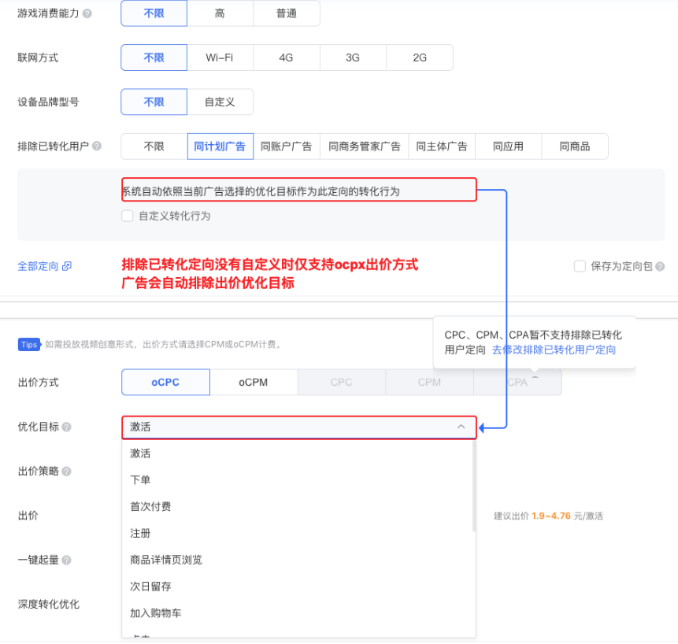The image size is (678, 644).
Task: Click the 自定义 device brand button
Action: pyautogui.click(x=220, y=102)
